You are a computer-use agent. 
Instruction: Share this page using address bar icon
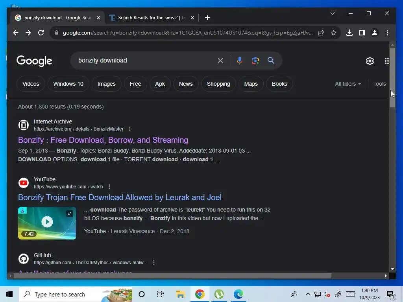pyautogui.click(x=321, y=33)
